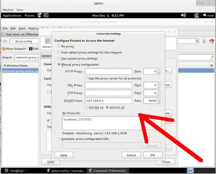Viewport: 216px width, 174px height.
Task: Open the Places menu
Action: (29, 16)
